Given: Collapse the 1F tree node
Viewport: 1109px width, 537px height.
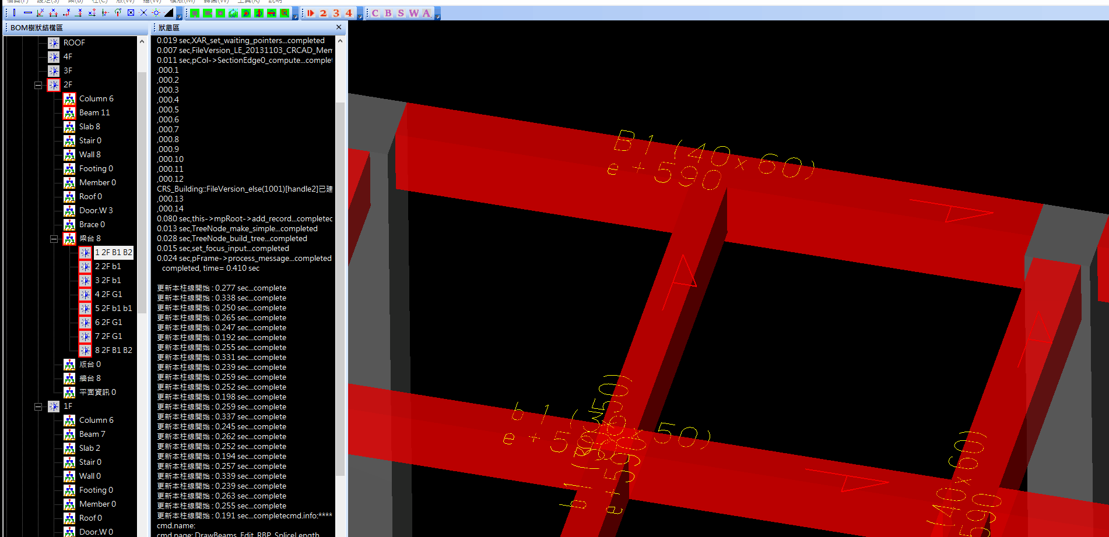Looking at the screenshot, I should pyautogui.click(x=38, y=407).
